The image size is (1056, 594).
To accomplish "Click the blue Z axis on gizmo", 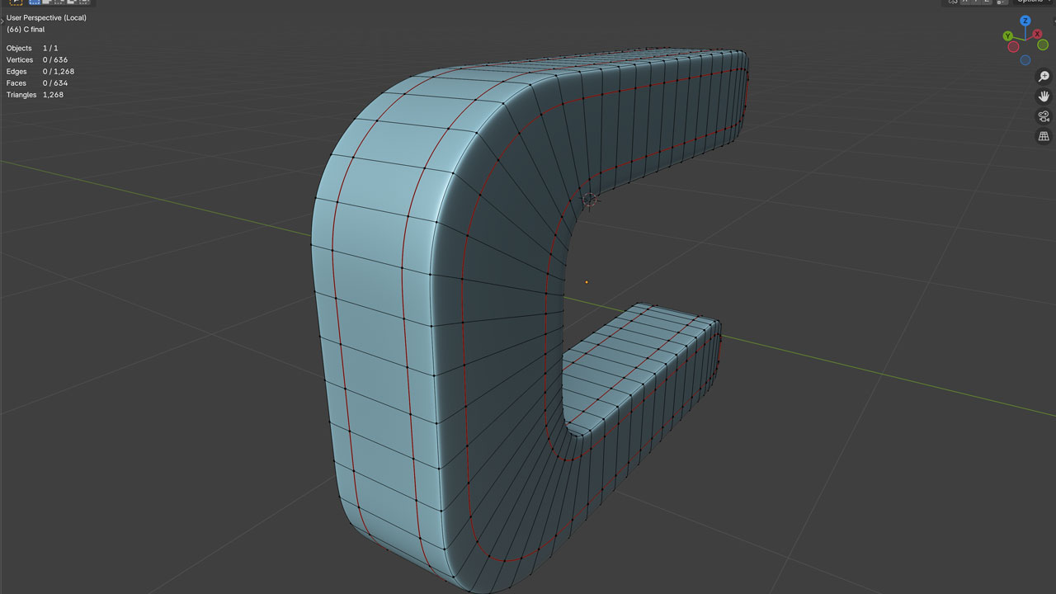I will [x=1025, y=21].
